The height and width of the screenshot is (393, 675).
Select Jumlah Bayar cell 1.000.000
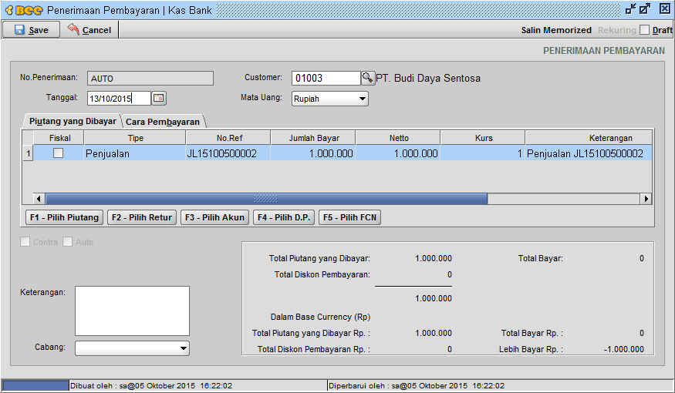tap(313, 153)
